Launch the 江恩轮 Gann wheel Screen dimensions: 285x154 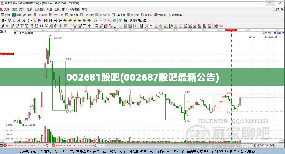[x=133, y=15]
